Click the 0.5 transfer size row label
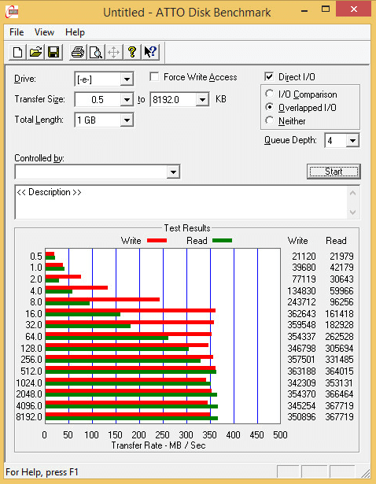 [35, 257]
